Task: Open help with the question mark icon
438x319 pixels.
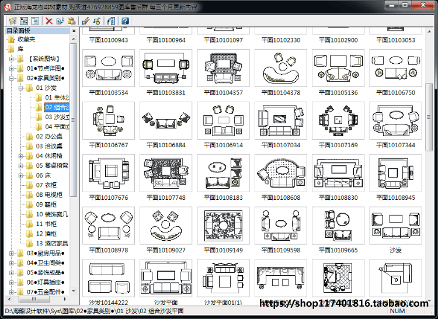Action: coord(125,21)
